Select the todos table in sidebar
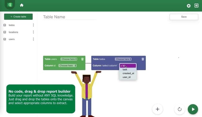 click(x=11, y=25)
